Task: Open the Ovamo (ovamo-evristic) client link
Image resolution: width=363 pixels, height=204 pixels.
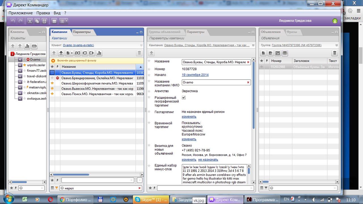Action: coord(78,45)
